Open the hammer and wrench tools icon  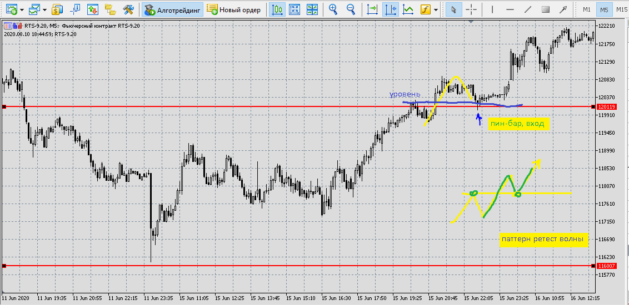point(128,9)
